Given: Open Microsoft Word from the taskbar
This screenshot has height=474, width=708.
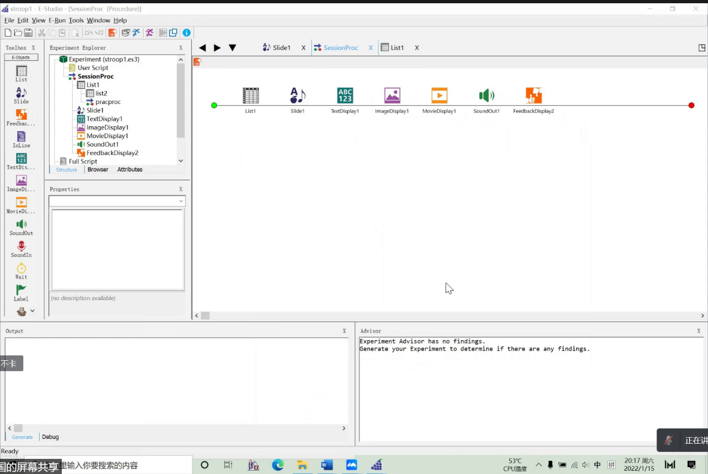Looking at the screenshot, I should [x=327, y=465].
